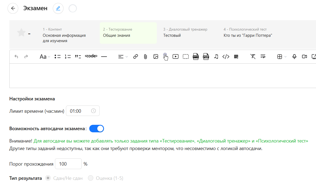
Task: Add a PPTX presentation file
Action: coord(196,57)
